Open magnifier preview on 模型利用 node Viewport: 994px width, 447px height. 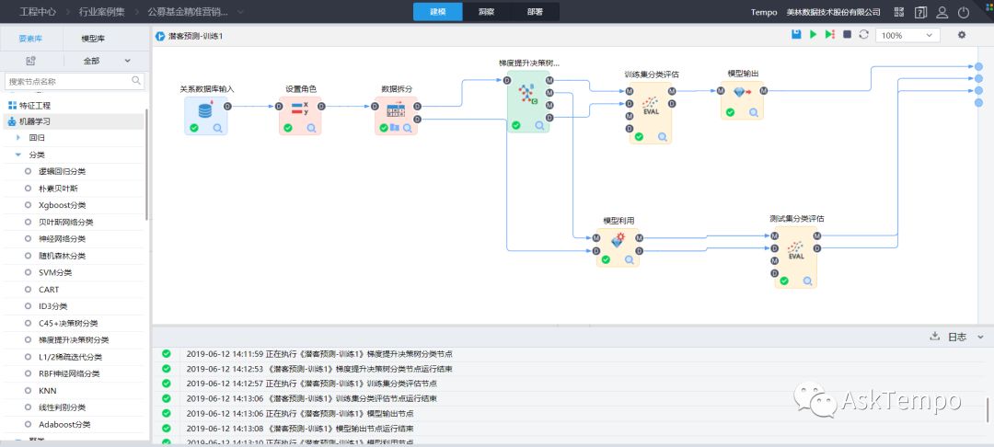tap(630, 259)
